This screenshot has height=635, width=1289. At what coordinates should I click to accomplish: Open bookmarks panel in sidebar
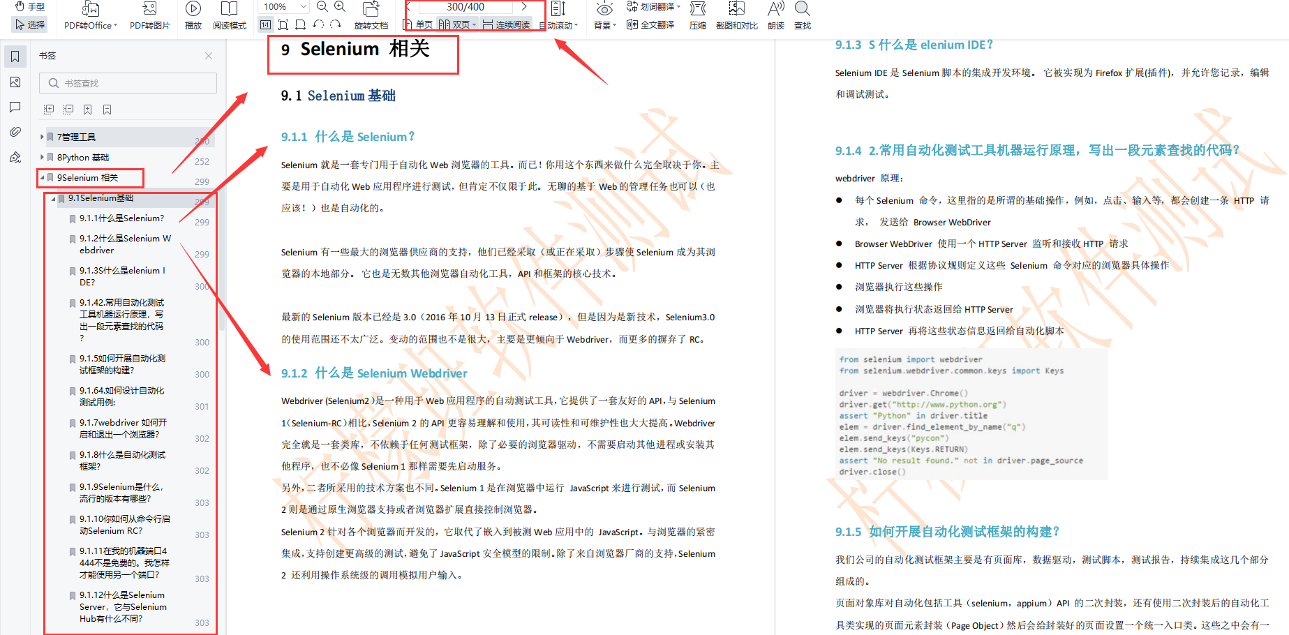(15, 57)
